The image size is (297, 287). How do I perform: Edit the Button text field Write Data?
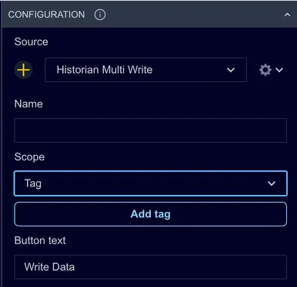(x=151, y=267)
